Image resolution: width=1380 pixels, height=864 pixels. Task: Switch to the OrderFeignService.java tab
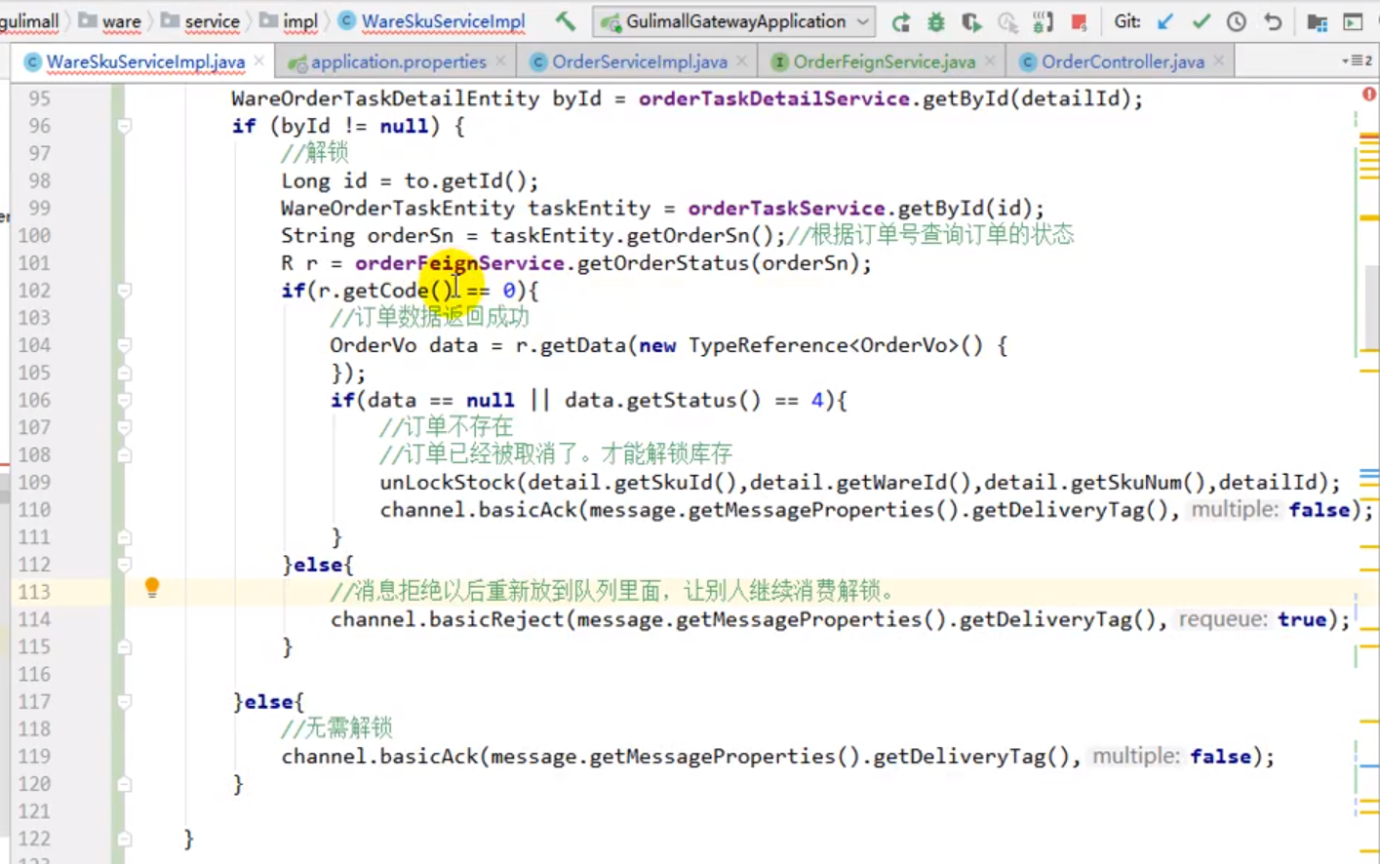(x=883, y=61)
